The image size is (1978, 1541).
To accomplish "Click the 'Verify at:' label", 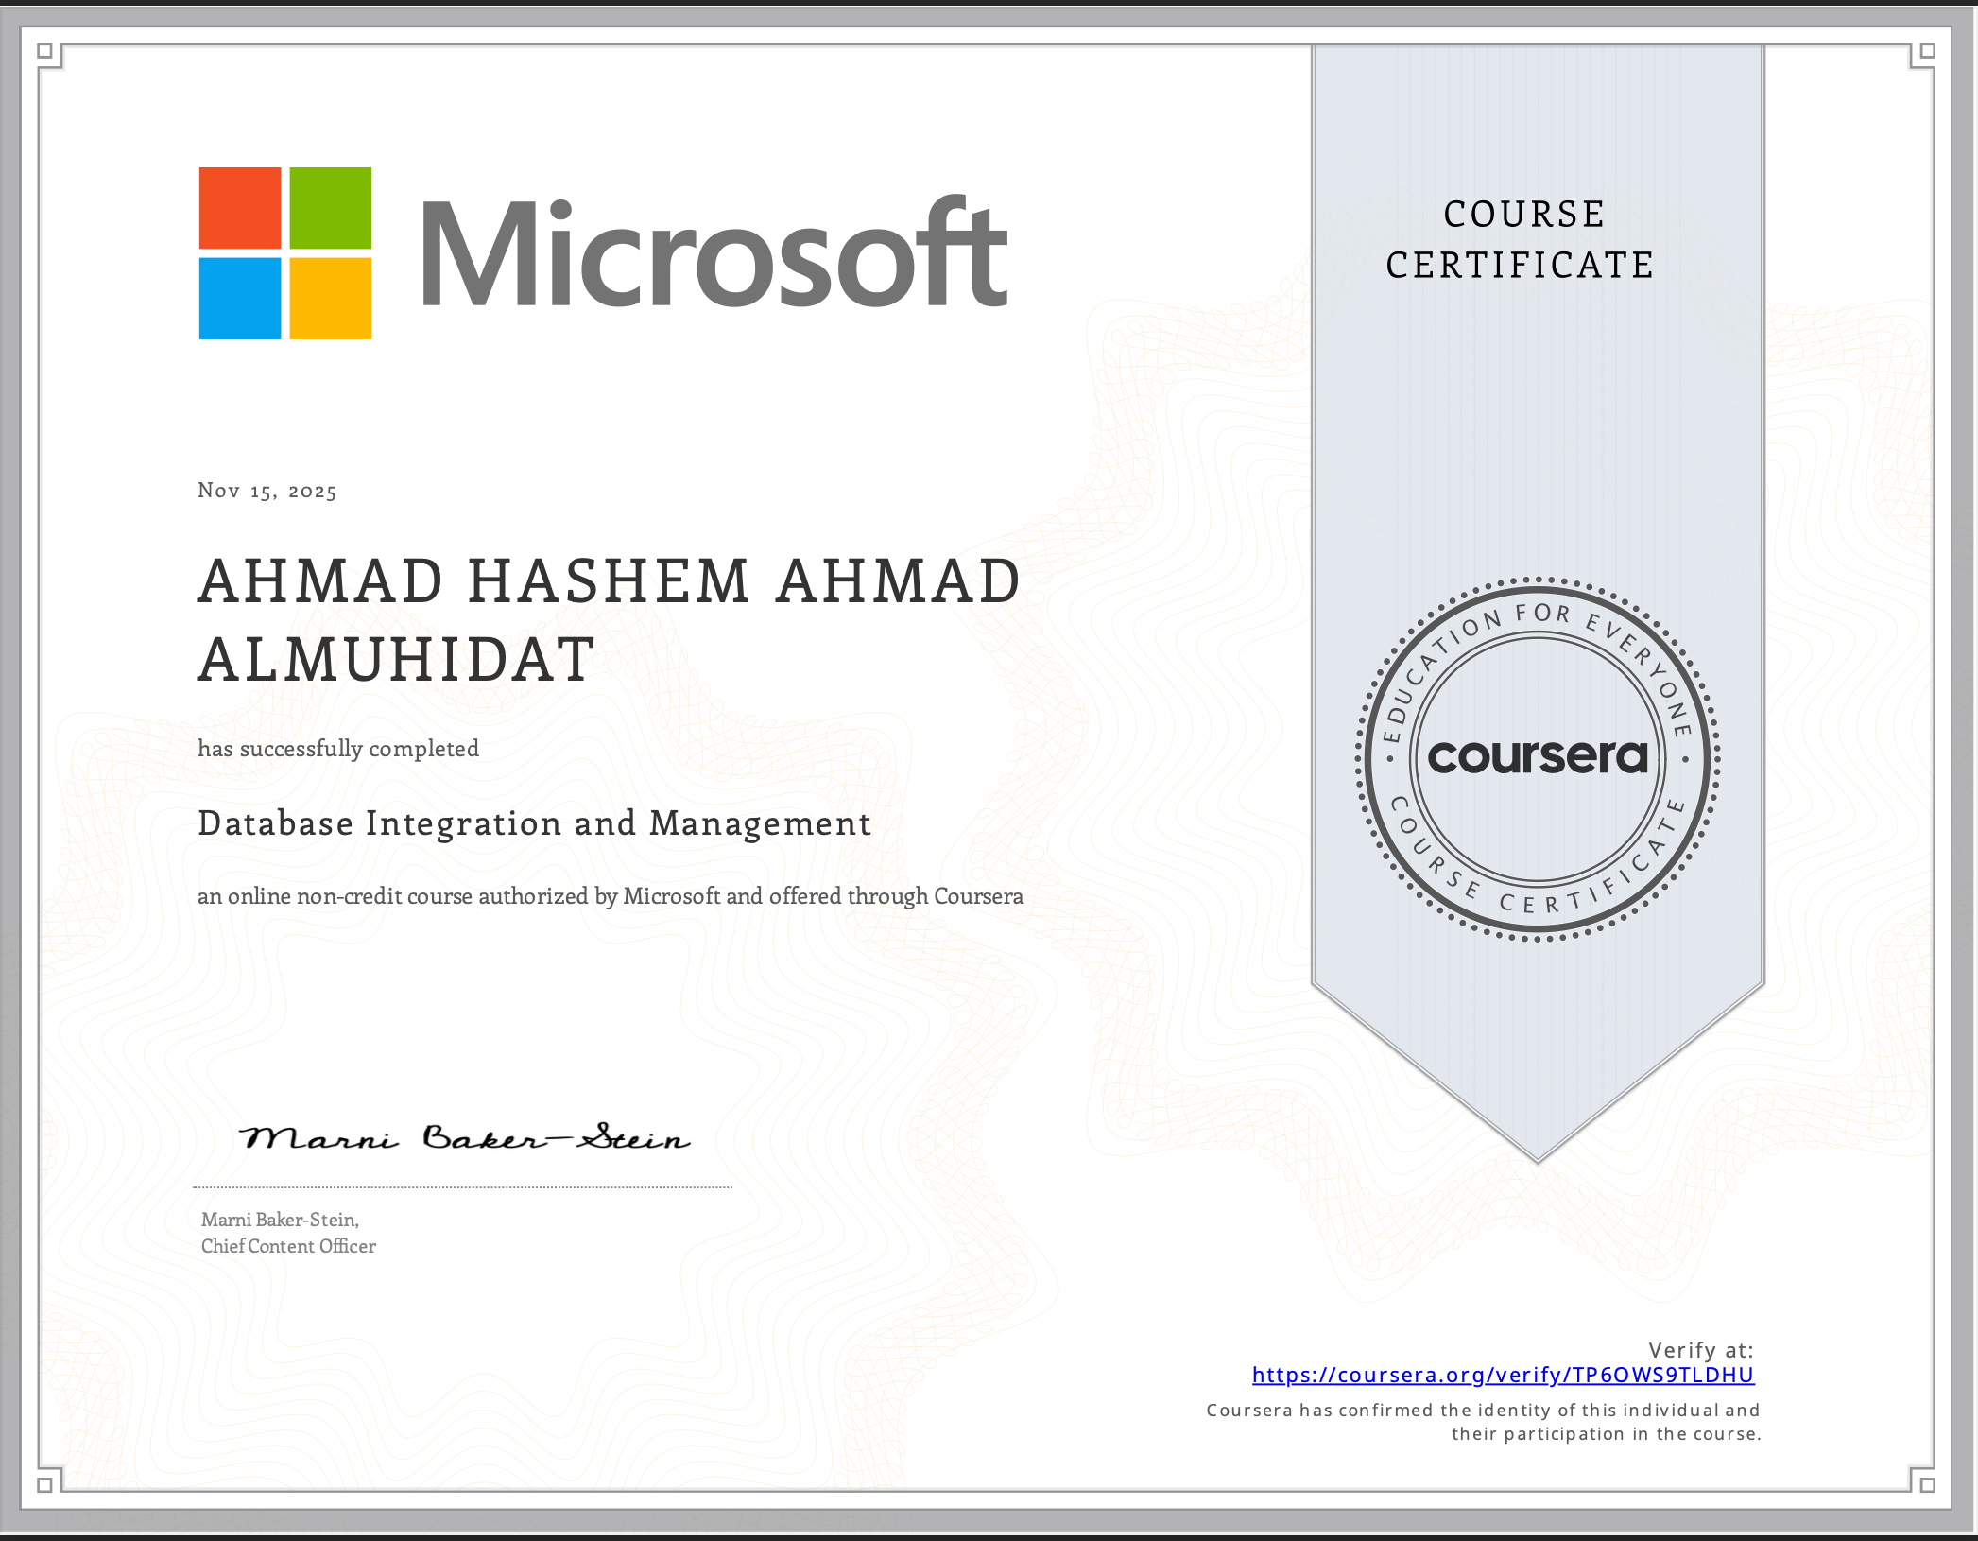I will tap(1700, 1350).
